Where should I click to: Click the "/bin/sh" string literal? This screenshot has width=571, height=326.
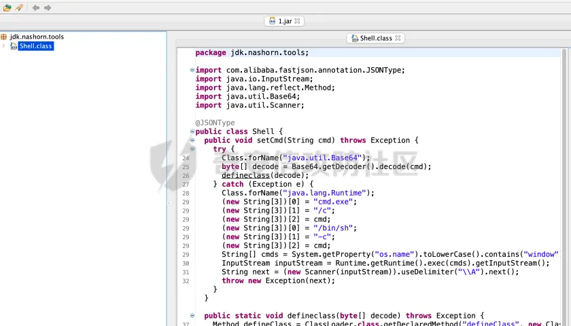(333, 228)
